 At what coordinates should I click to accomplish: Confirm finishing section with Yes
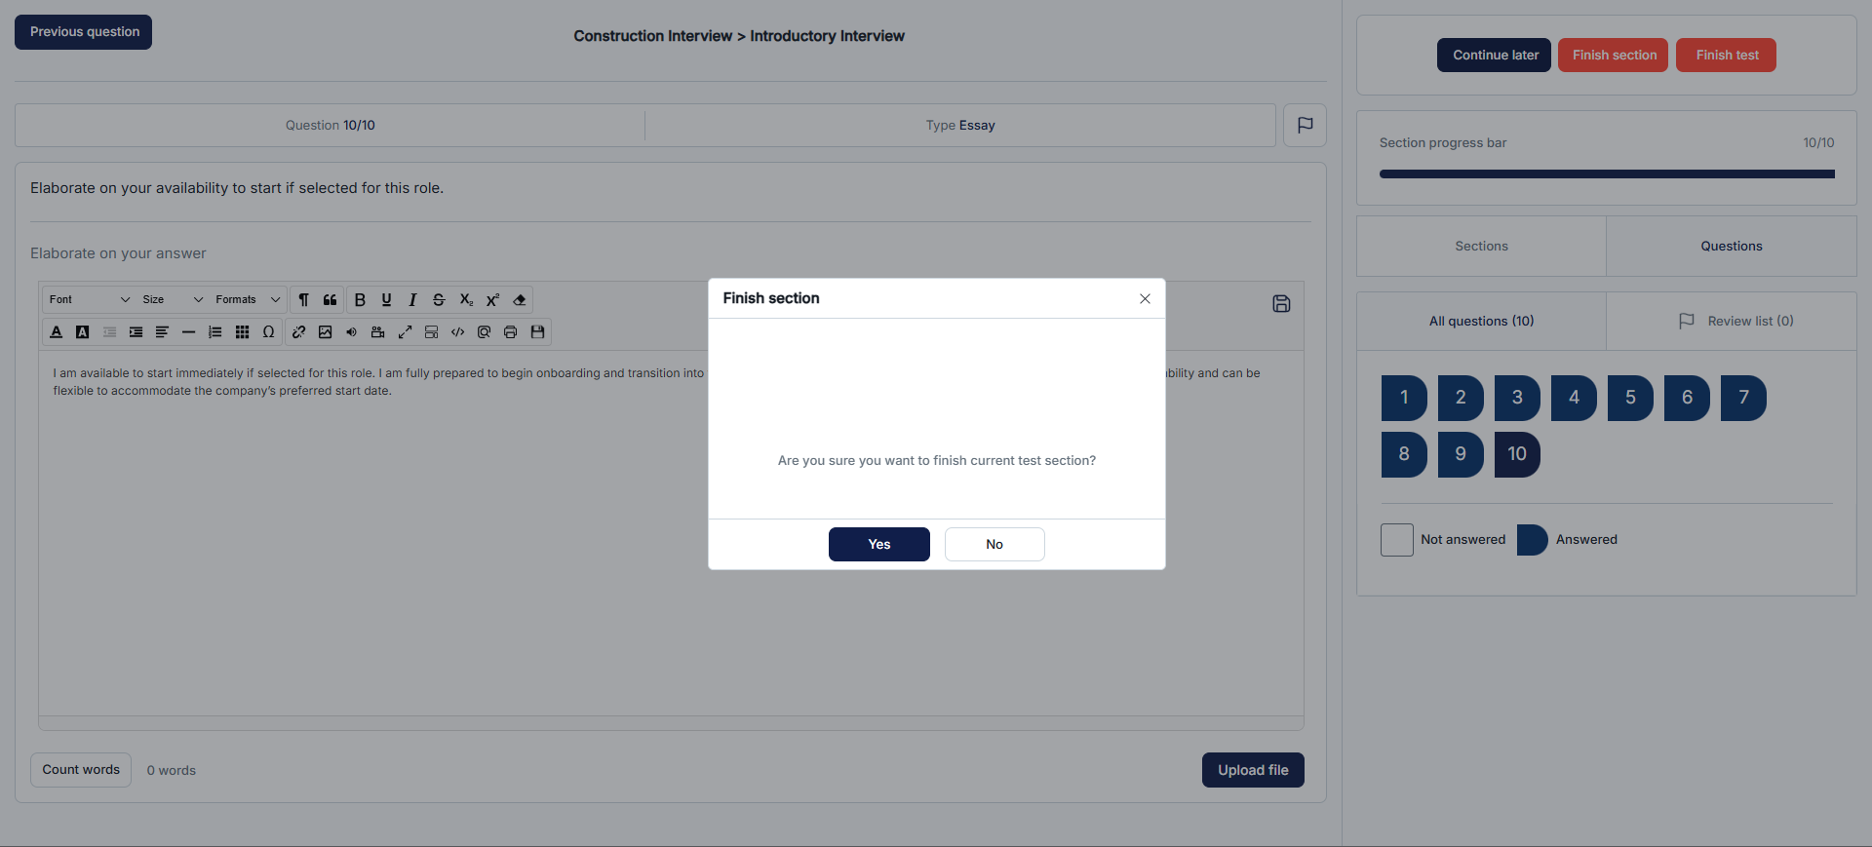878,545
